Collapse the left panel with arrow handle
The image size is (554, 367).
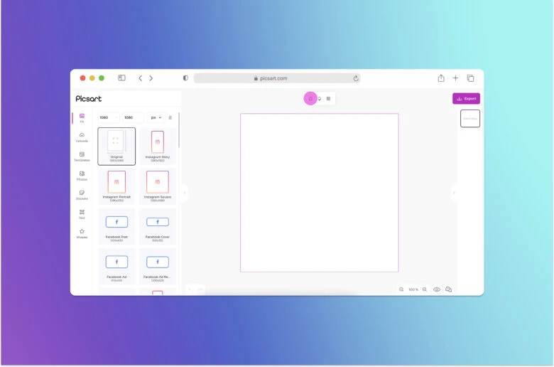pos(185,192)
